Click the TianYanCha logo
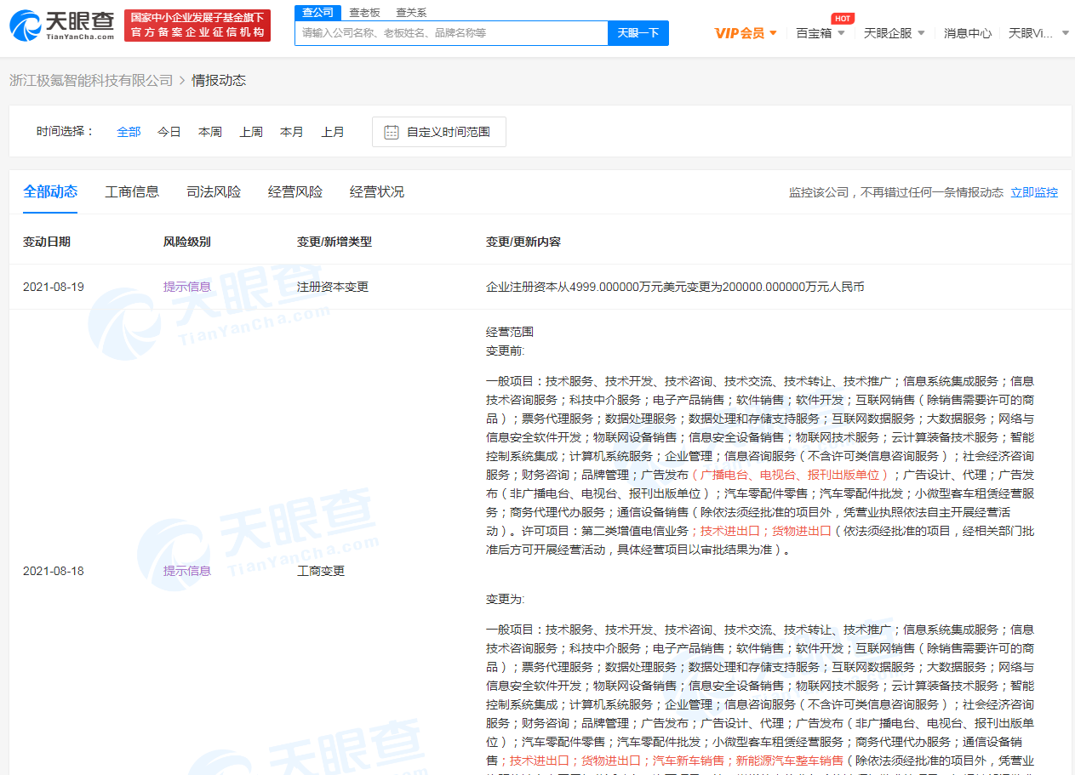Viewport: 1075px width, 775px height. 61,26
